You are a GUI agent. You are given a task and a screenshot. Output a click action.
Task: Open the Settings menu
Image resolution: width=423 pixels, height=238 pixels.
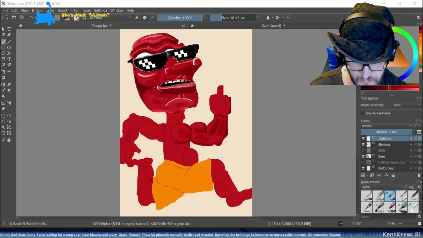[100, 10]
